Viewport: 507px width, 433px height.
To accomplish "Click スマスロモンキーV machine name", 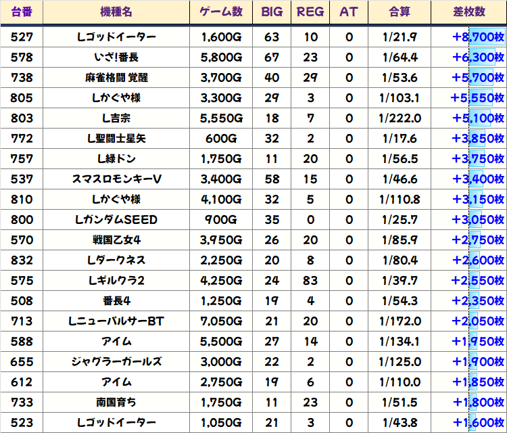I will coord(116,179).
